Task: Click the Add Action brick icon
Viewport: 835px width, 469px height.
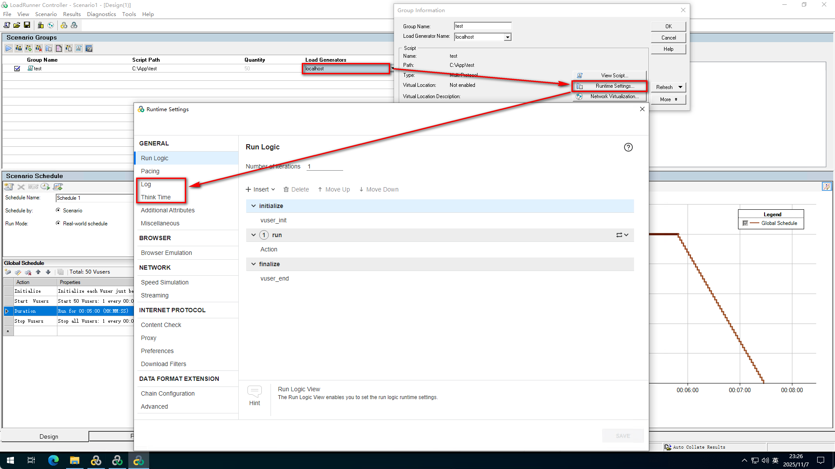Action: point(8,272)
